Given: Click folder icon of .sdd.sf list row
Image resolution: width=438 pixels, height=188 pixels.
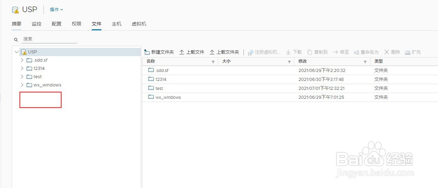Looking at the screenshot, I should (151, 70).
